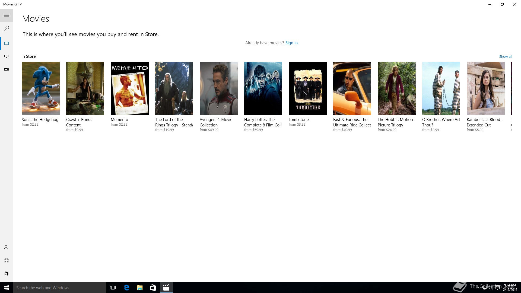Open the Sonic the Hedgehog poster

pos(41,88)
